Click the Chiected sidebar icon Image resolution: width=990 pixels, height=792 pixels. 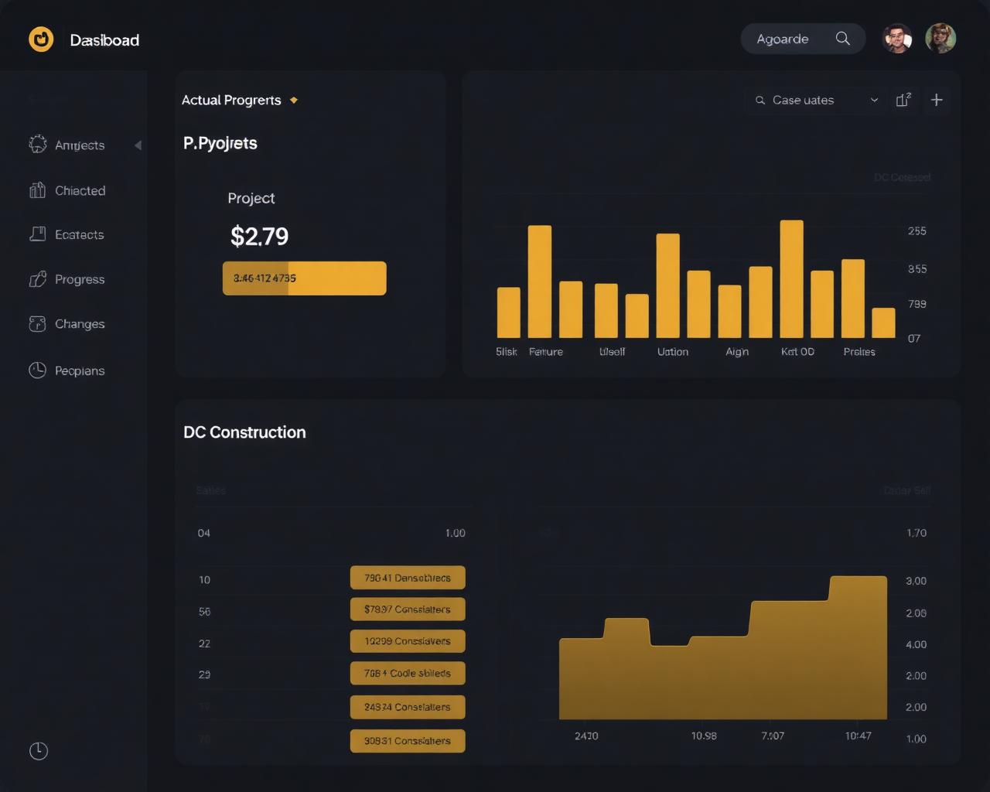point(37,190)
